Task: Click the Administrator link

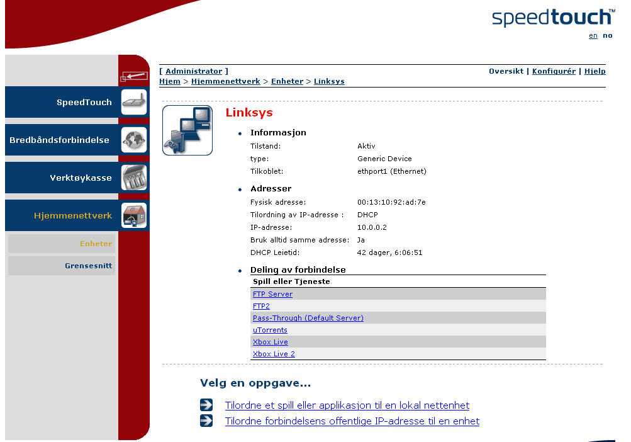Action: (194, 71)
